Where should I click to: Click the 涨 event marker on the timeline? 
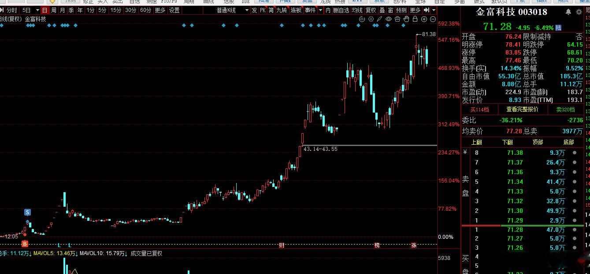tap(414, 245)
